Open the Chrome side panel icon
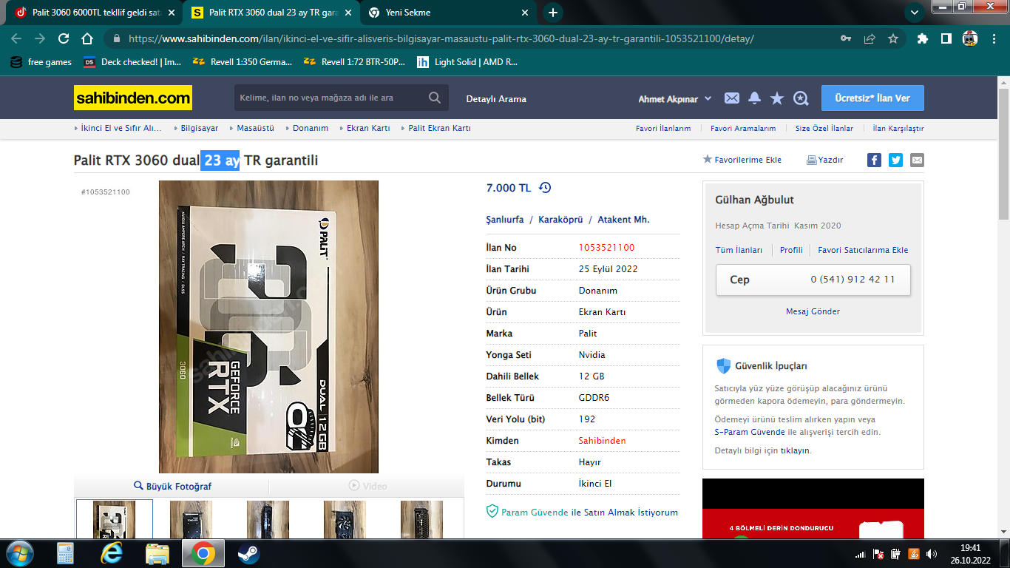 (x=946, y=38)
